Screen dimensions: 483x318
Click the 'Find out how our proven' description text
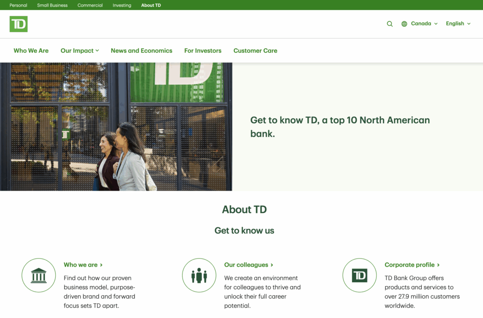pyautogui.click(x=100, y=292)
